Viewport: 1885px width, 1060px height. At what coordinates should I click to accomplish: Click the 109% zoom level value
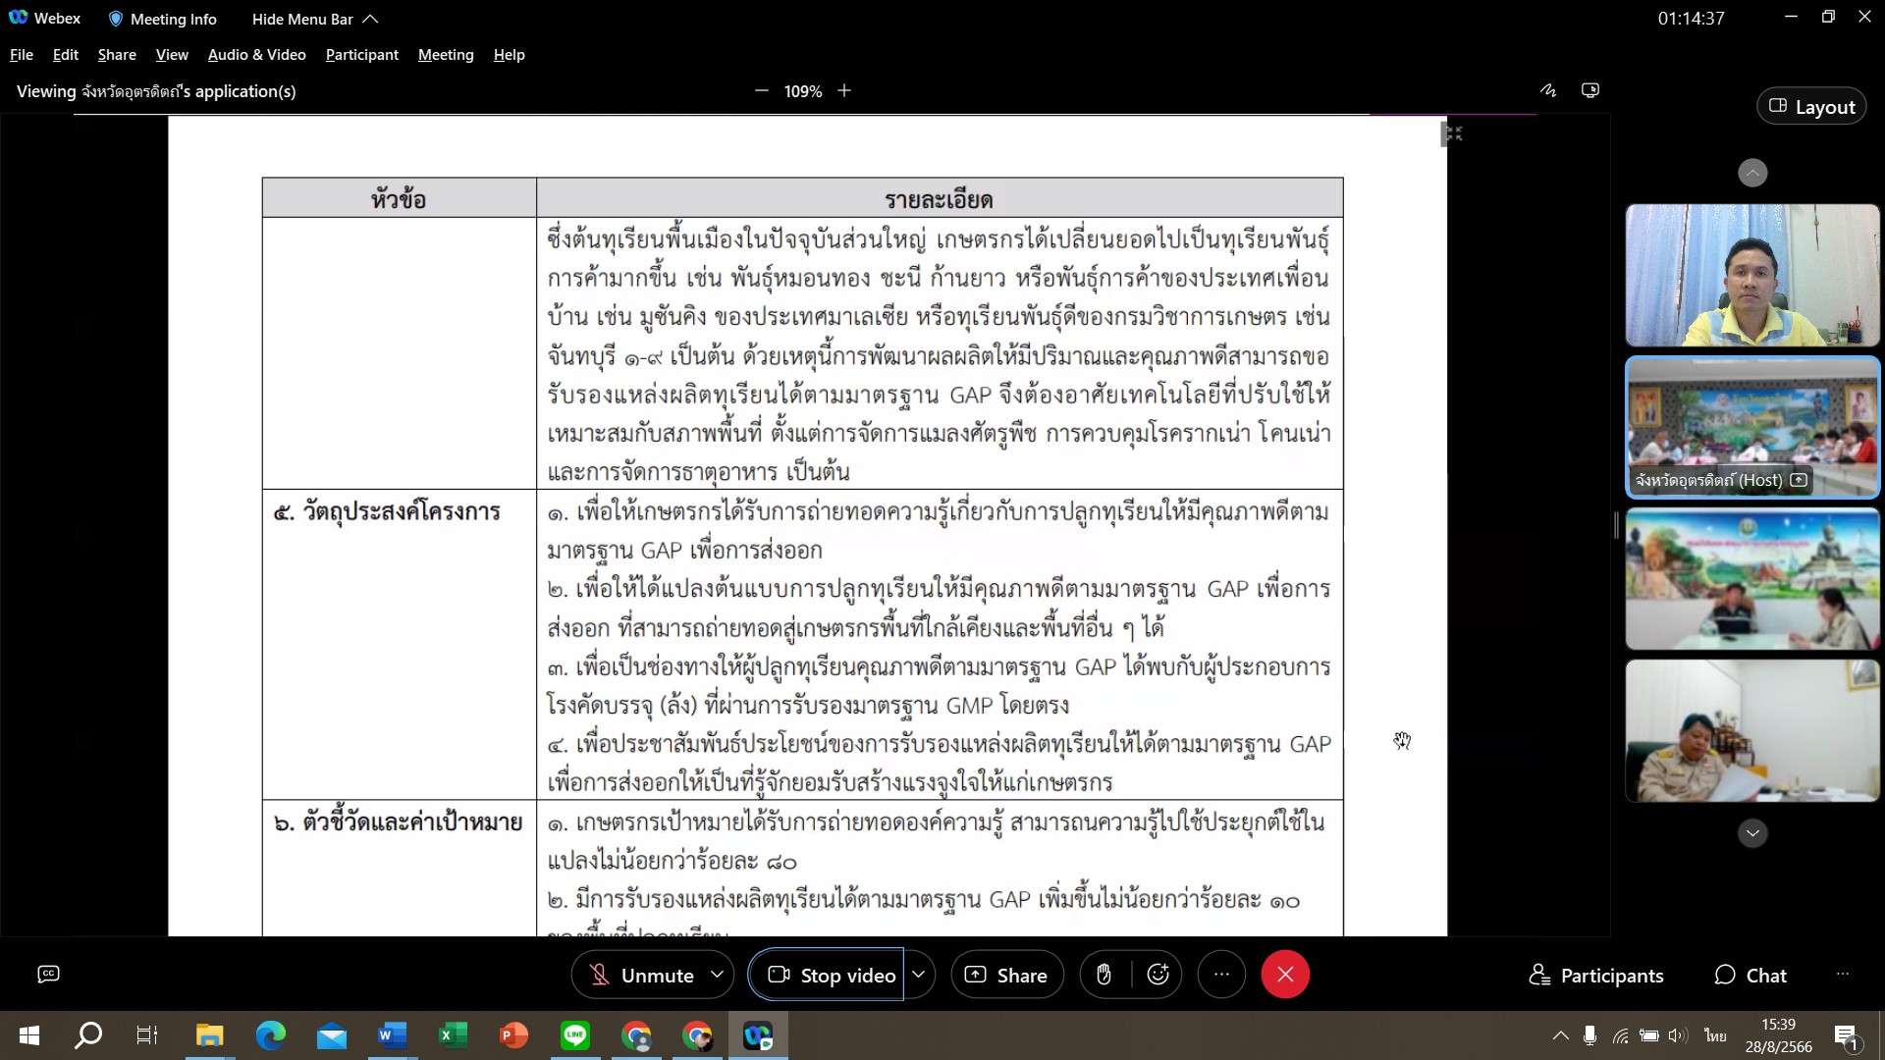(x=803, y=91)
